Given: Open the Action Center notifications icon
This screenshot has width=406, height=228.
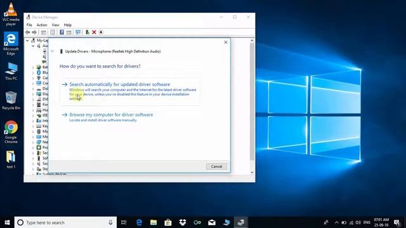Looking at the screenshot, I should [x=397, y=222].
